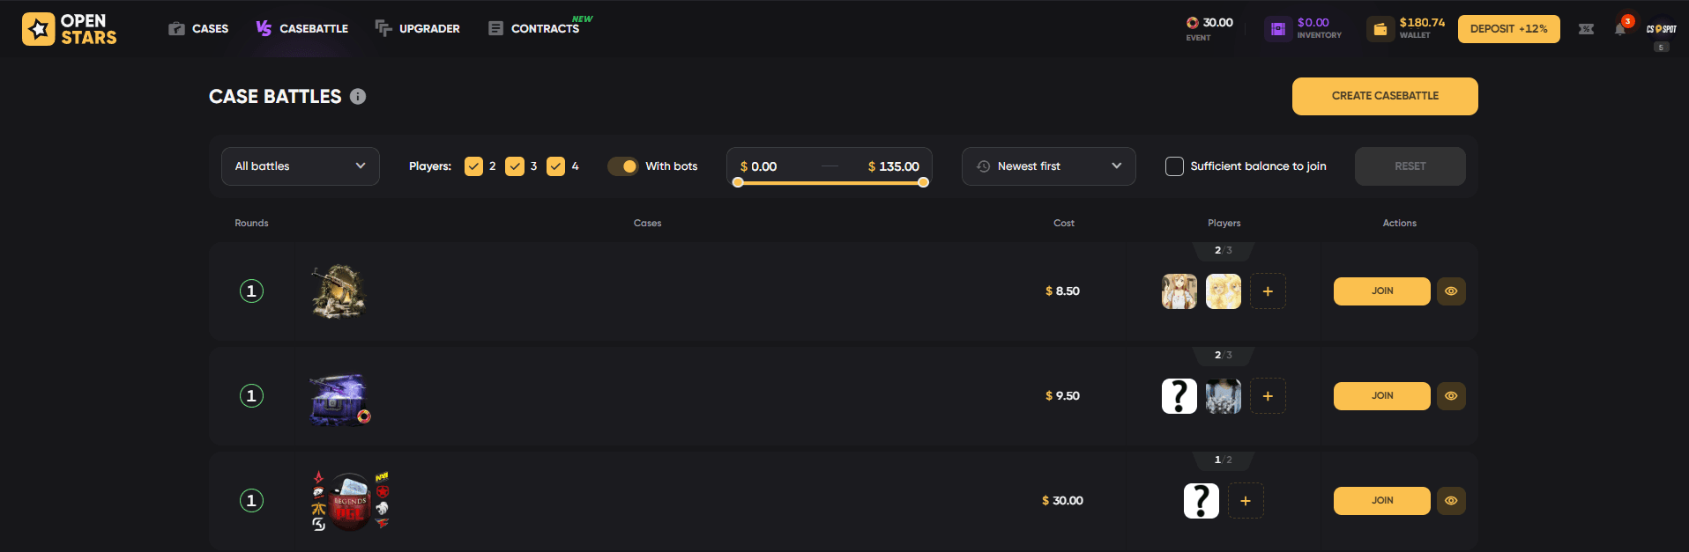Click the maximum price slider handle
Image resolution: width=1689 pixels, height=552 pixels.
[923, 183]
